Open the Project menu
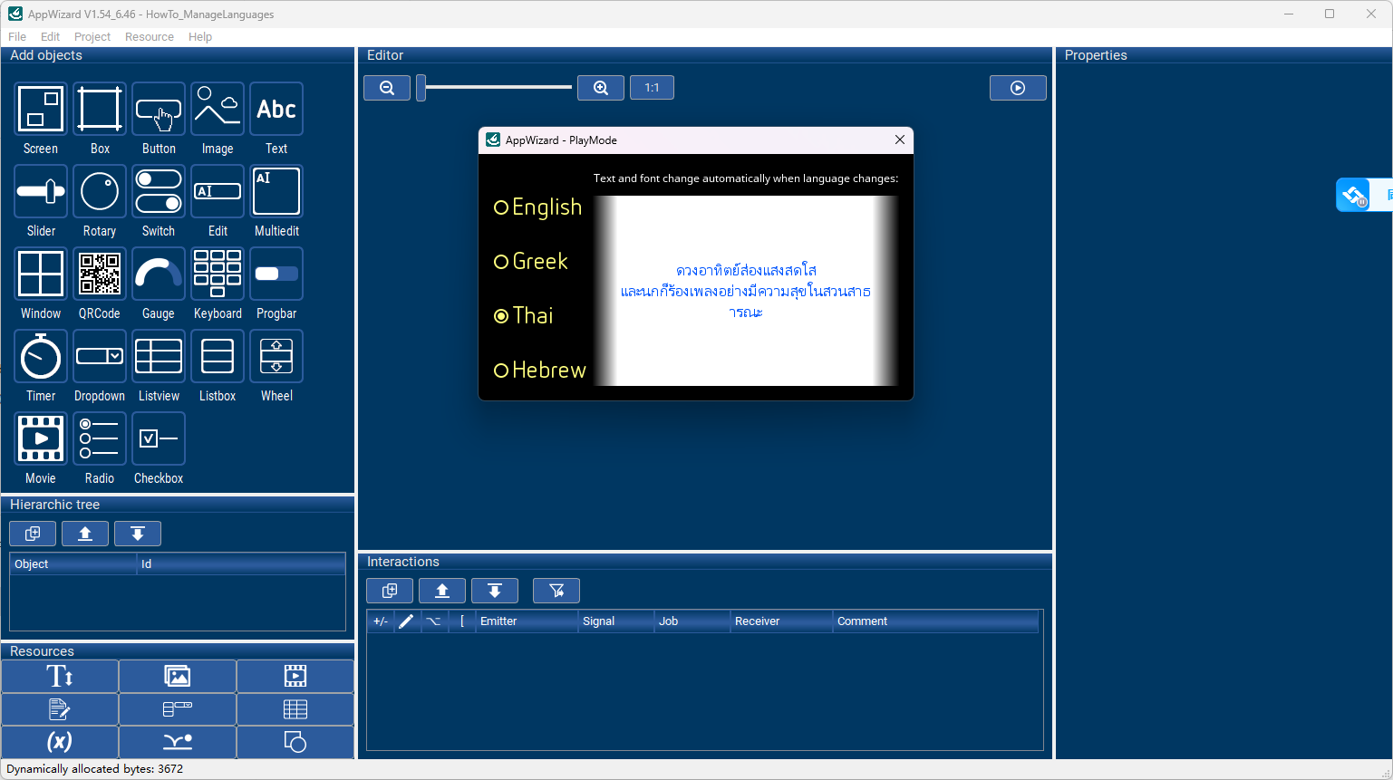The height and width of the screenshot is (780, 1393). (x=92, y=37)
